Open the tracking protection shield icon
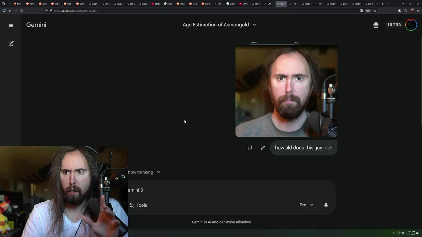Screen dimensions: 422x237 click(x=46, y=11)
